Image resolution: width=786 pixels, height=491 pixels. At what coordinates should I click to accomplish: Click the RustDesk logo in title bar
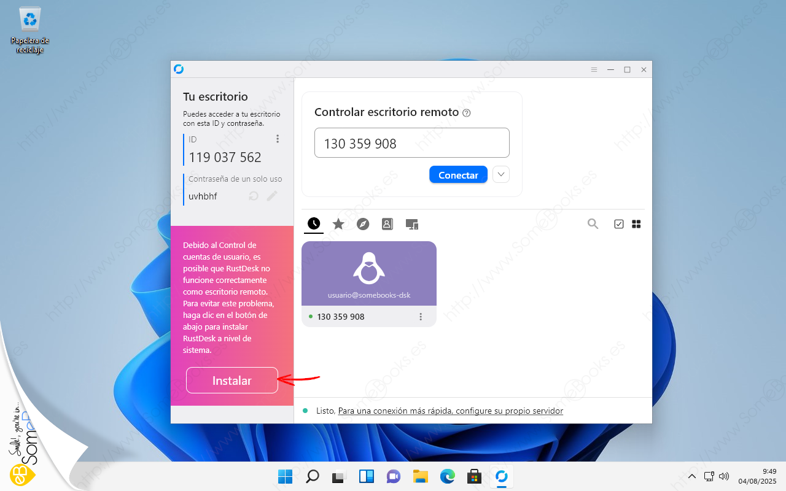click(x=179, y=69)
